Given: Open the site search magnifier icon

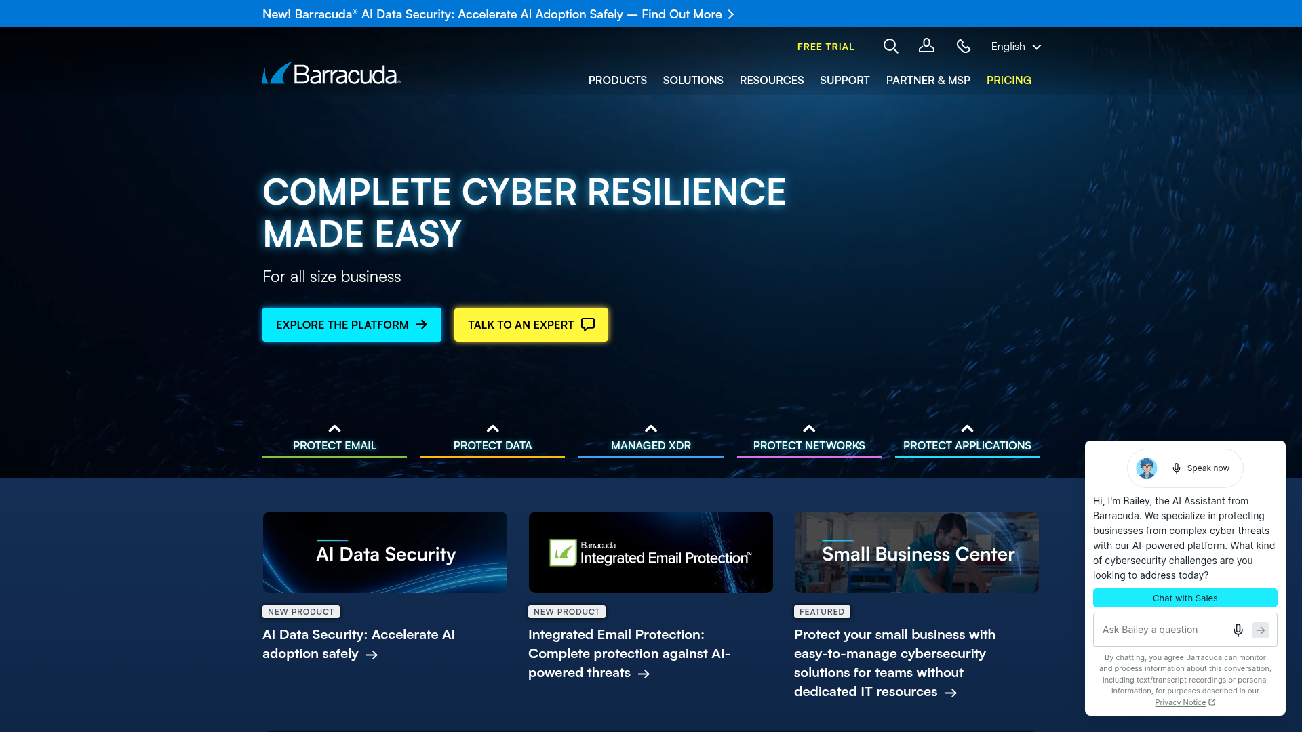Looking at the screenshot, I should coord(891,46).
